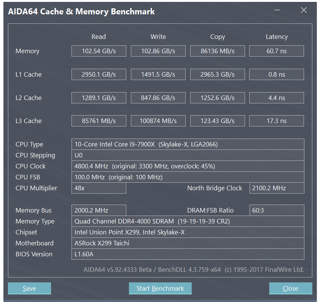Viewport: 318px width, 302px height.
Task: Select the Memory Copy value 86136 MB/s
Action: pos(217,51)
